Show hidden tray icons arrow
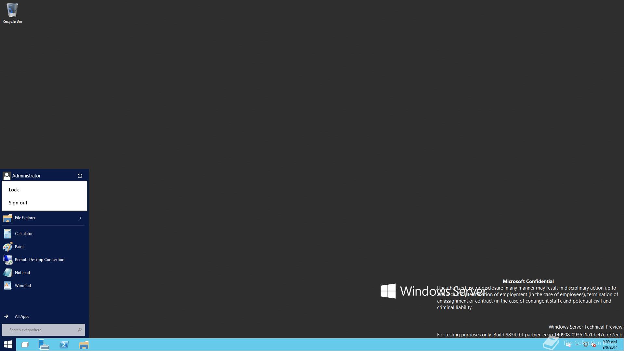Screen dimensions: 624x351 [577, 344]
